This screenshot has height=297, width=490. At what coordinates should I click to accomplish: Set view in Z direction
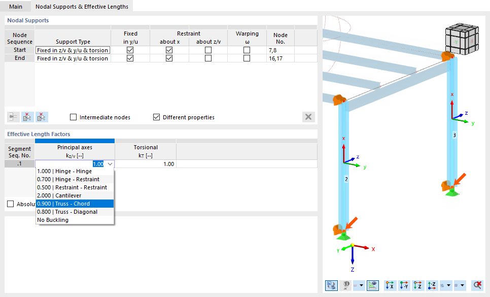coord(417,285)
